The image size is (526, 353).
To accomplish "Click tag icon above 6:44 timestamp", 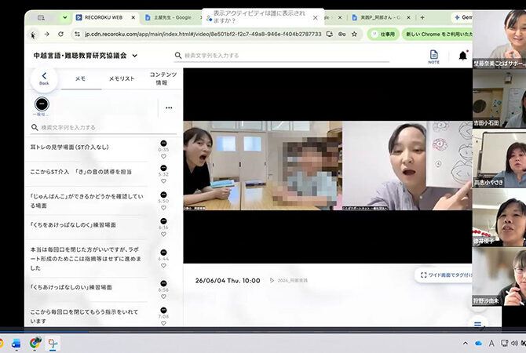I will [x=163, y=253].
